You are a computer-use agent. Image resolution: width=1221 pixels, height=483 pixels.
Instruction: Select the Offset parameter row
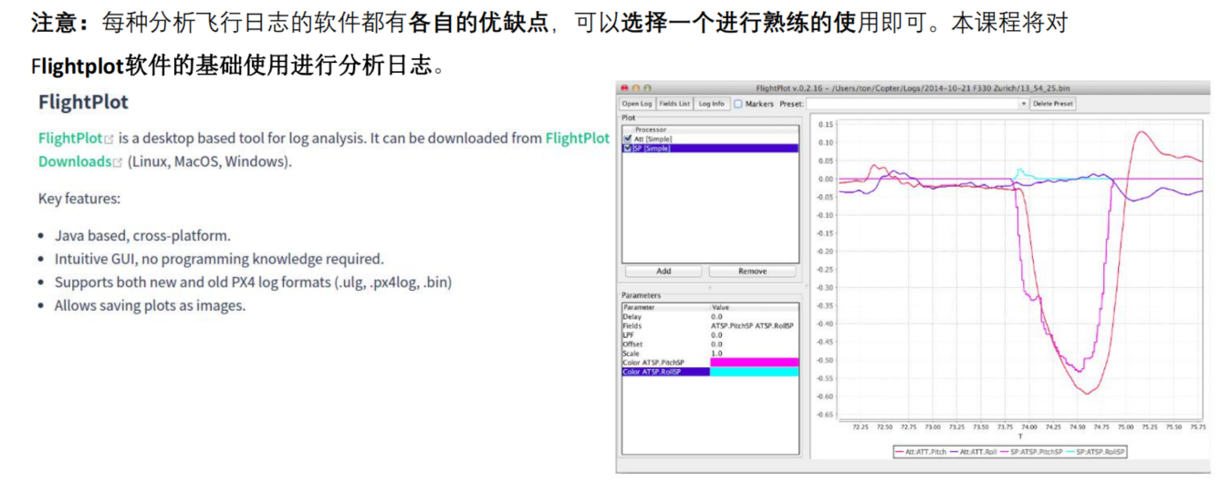coord(710,344)
